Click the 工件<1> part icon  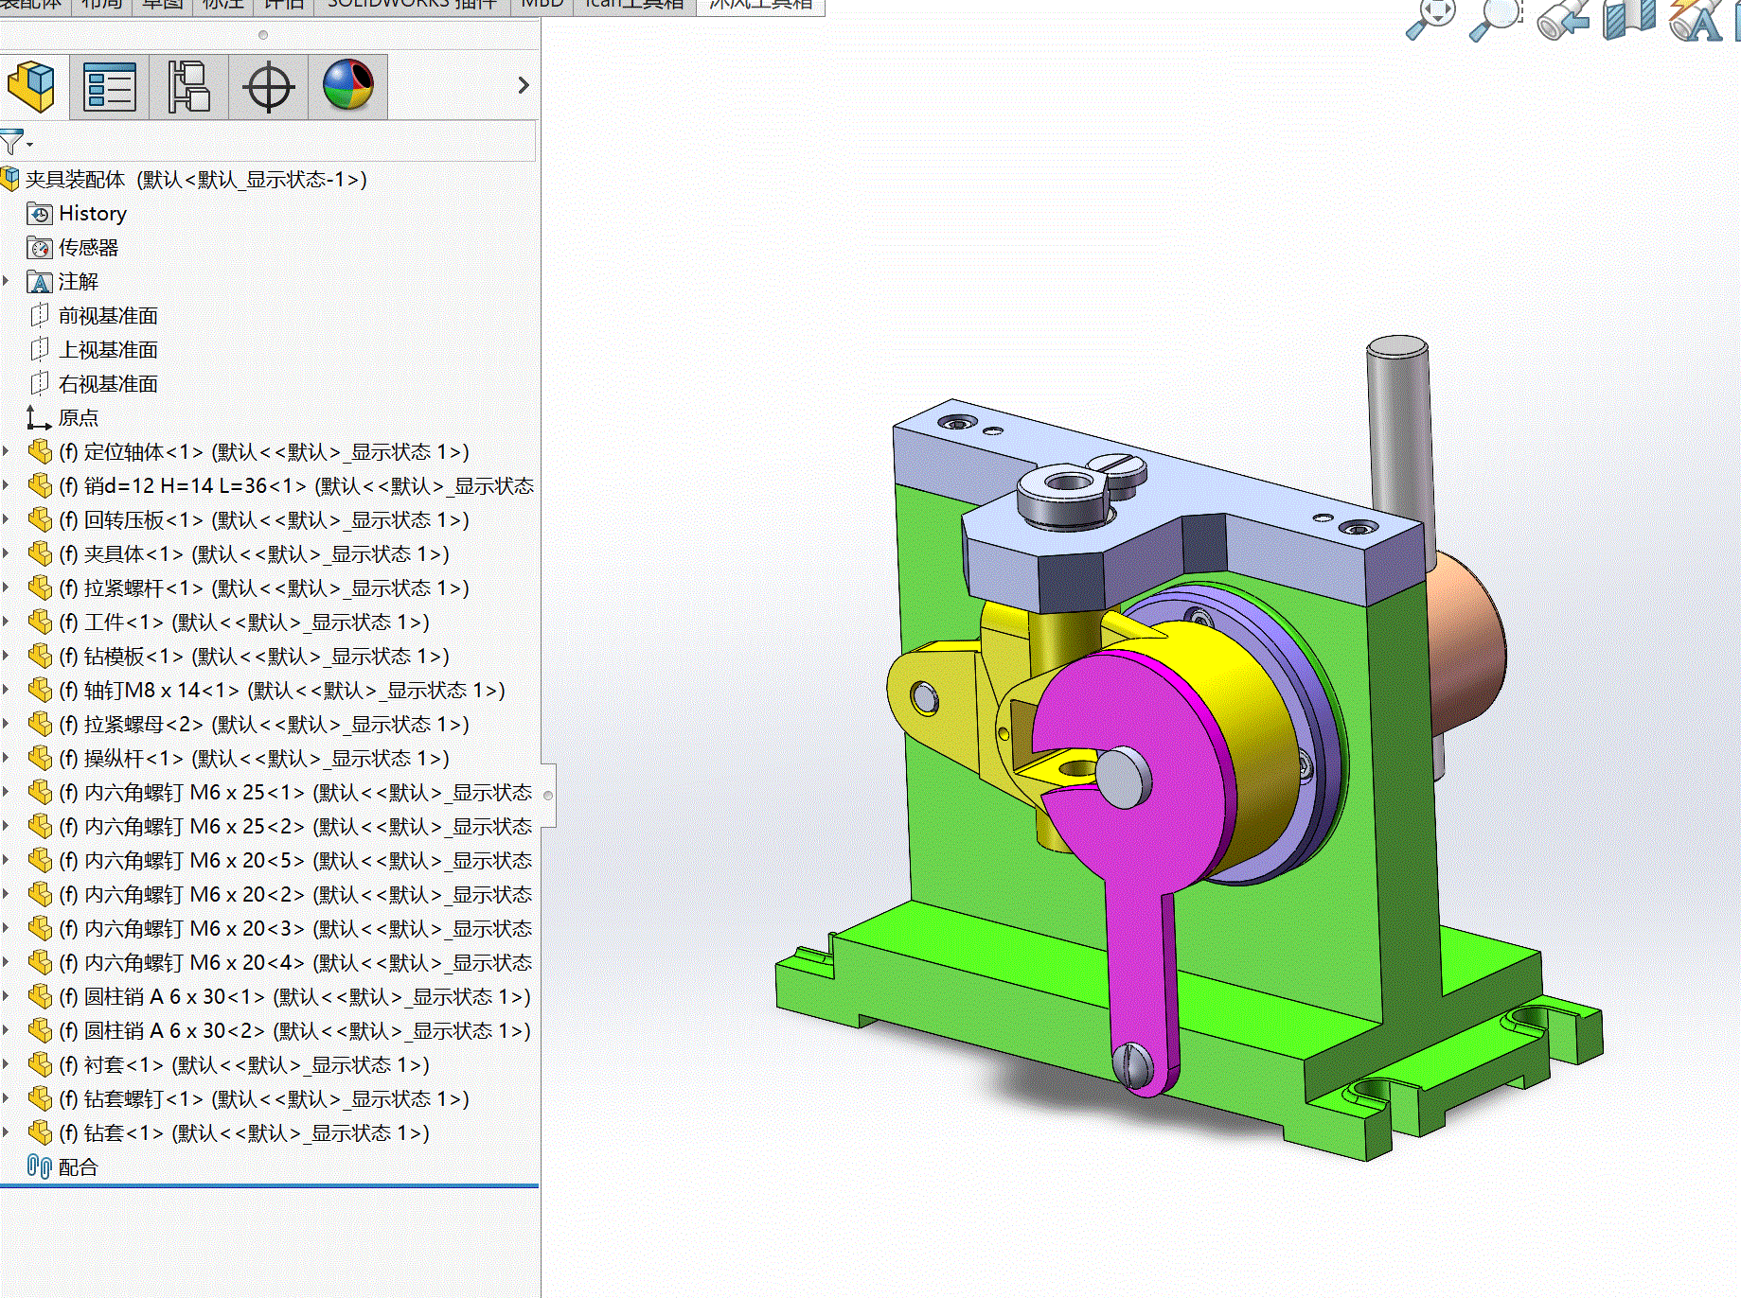click(x=40, y=623)
